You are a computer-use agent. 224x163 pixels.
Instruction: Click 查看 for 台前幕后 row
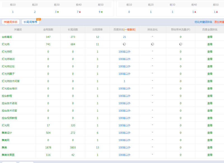point(210,37)
